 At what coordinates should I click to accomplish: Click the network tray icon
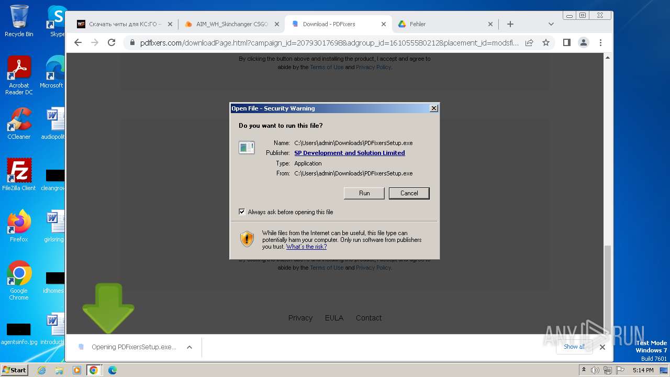607,370
